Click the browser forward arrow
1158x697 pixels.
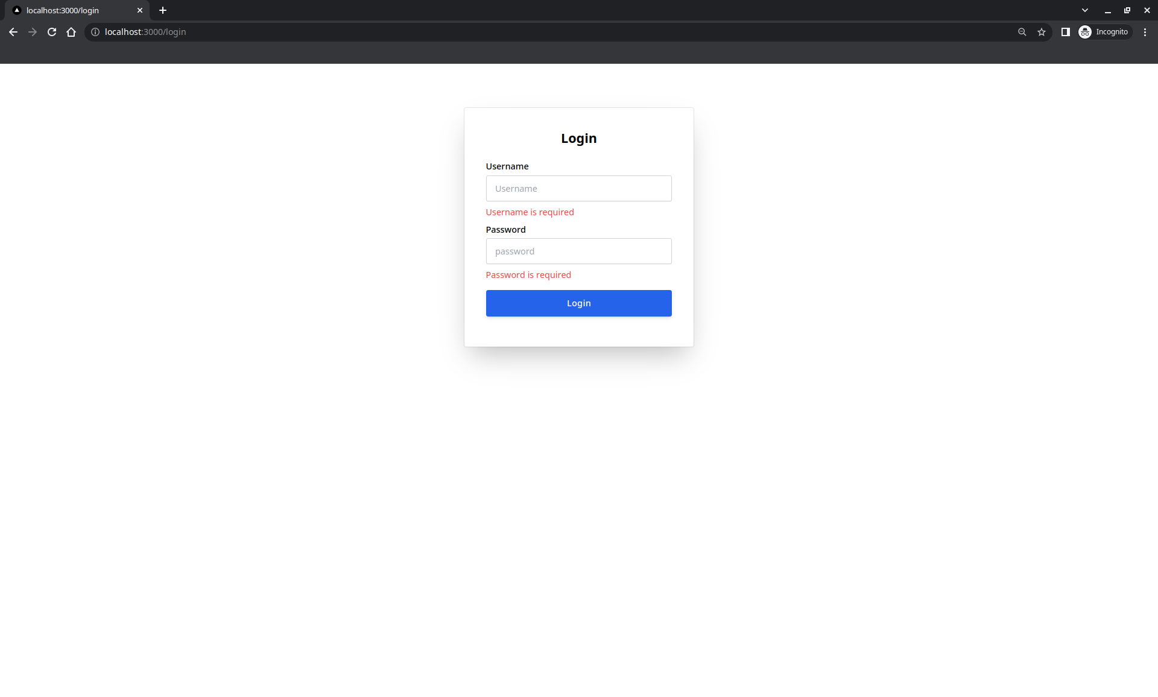(x=33, y=32)
